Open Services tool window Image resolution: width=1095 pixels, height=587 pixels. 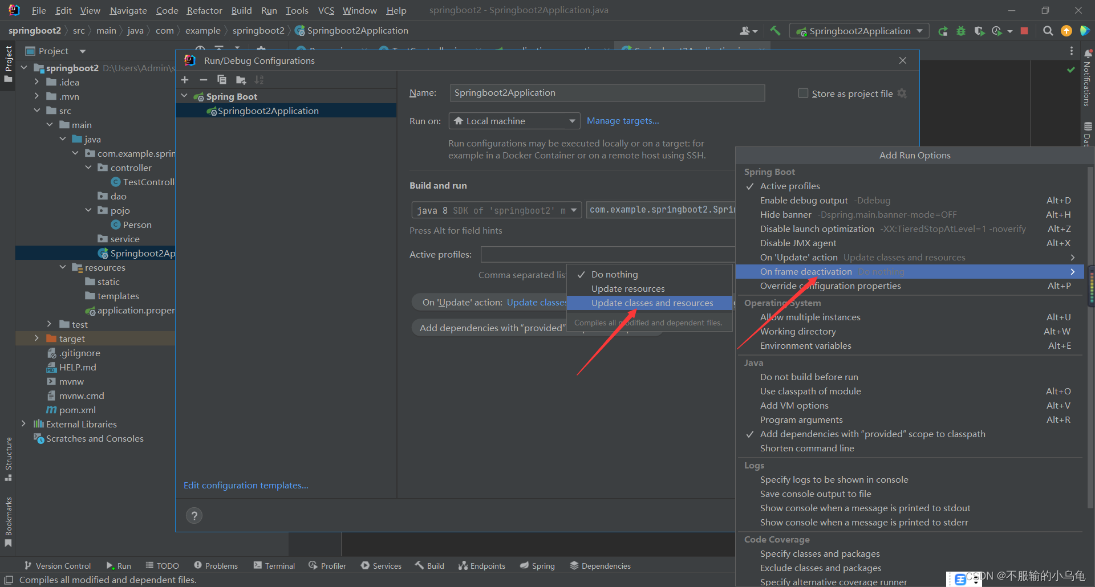(x=381, y=565)
